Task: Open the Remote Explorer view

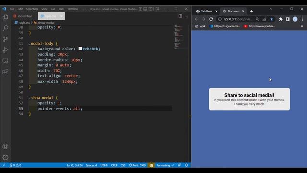Action: (5, 61)
